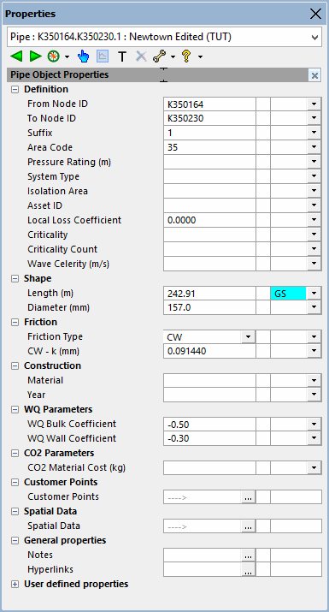Click the Local Loss Coefficient value 0.0000
The image size is (329, 612).
pyautogui.click(x=209, y=221)
